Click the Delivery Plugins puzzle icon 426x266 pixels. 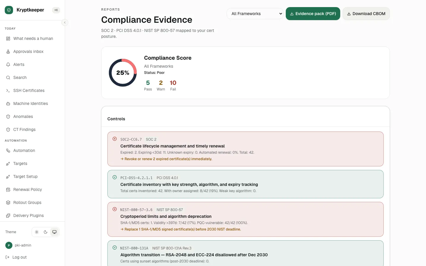pos(8,215)
